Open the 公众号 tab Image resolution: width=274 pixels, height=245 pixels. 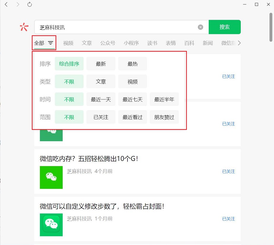point(108,43)
